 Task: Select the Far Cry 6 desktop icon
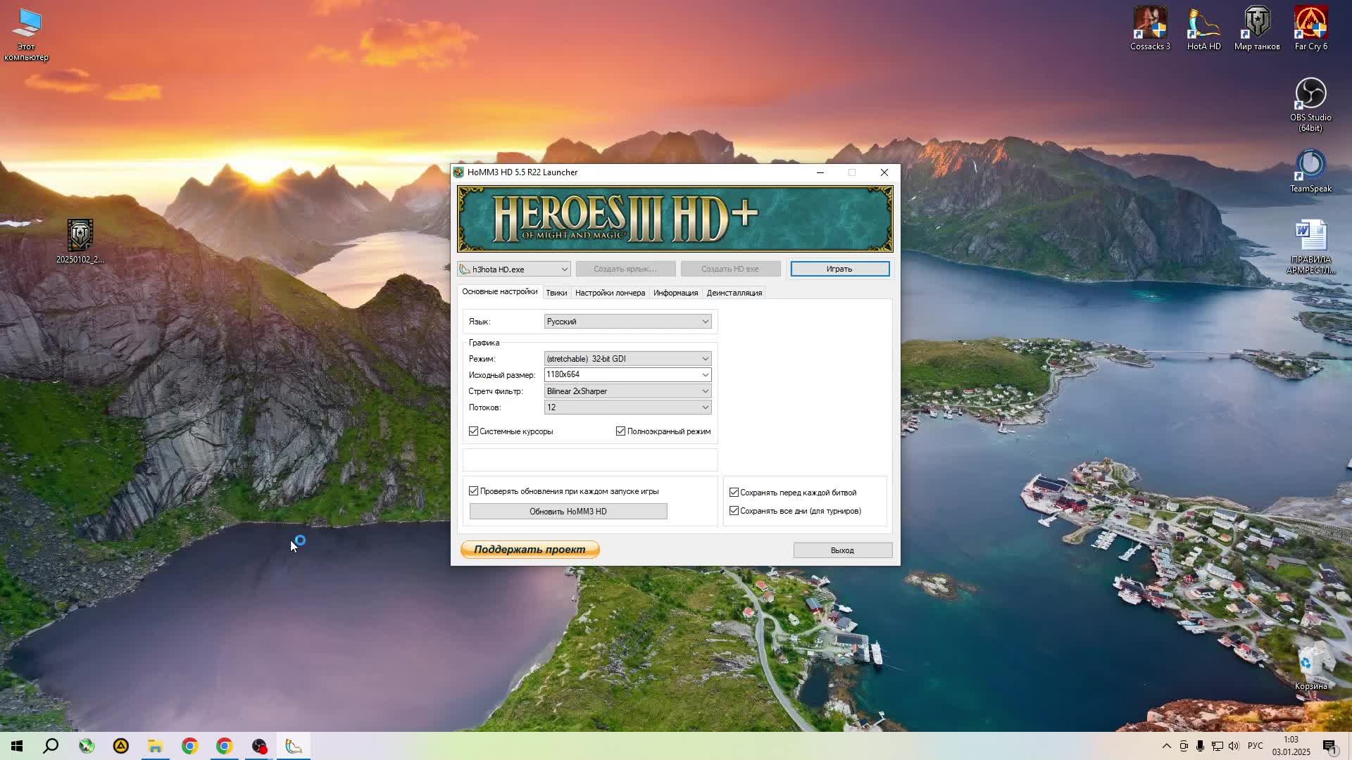tap(1310, 28)
